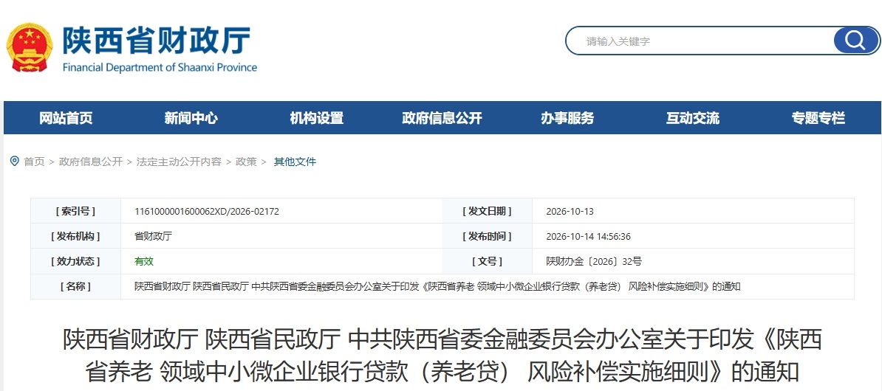Select 省财政厅 publishing agency value
The image size is (882, 391).
point(153,237)
